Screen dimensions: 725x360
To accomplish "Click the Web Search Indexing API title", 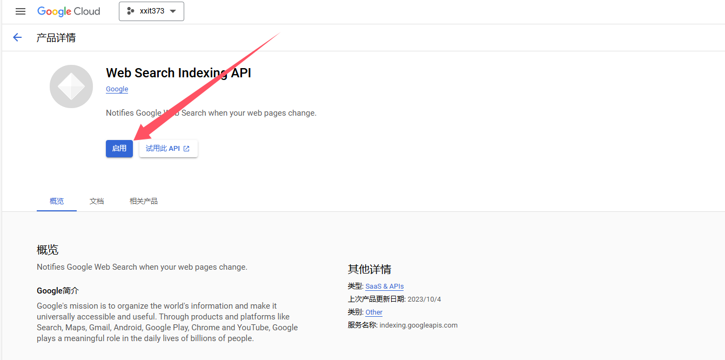I will 179,73.
